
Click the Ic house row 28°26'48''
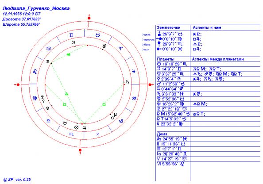[x=172, y=154]
